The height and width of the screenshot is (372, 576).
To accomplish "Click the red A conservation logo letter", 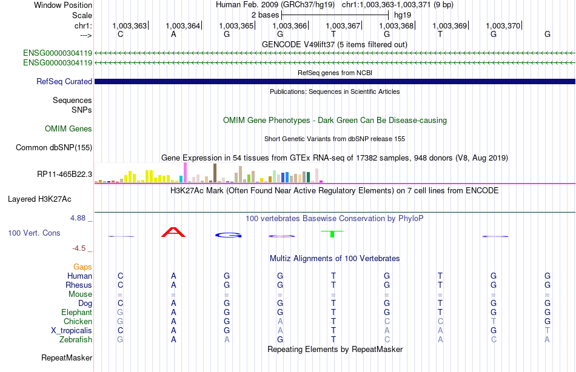I will tap(173, 232).
